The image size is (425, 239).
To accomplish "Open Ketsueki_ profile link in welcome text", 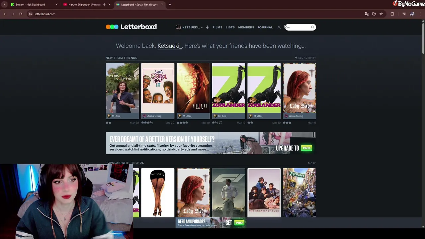I will [x=169, y=46].
